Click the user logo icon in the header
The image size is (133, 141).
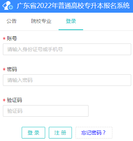coord(8,5)
